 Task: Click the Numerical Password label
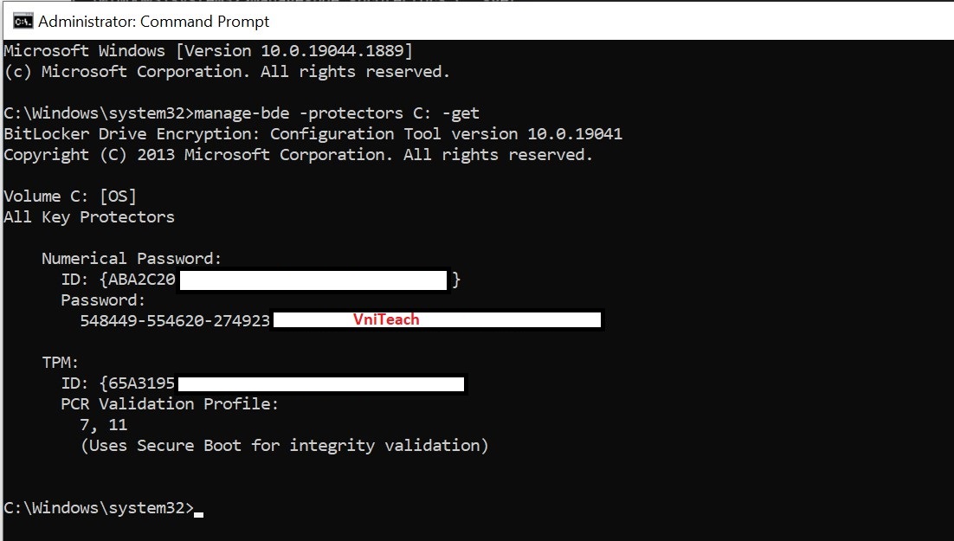pos(132,259)
